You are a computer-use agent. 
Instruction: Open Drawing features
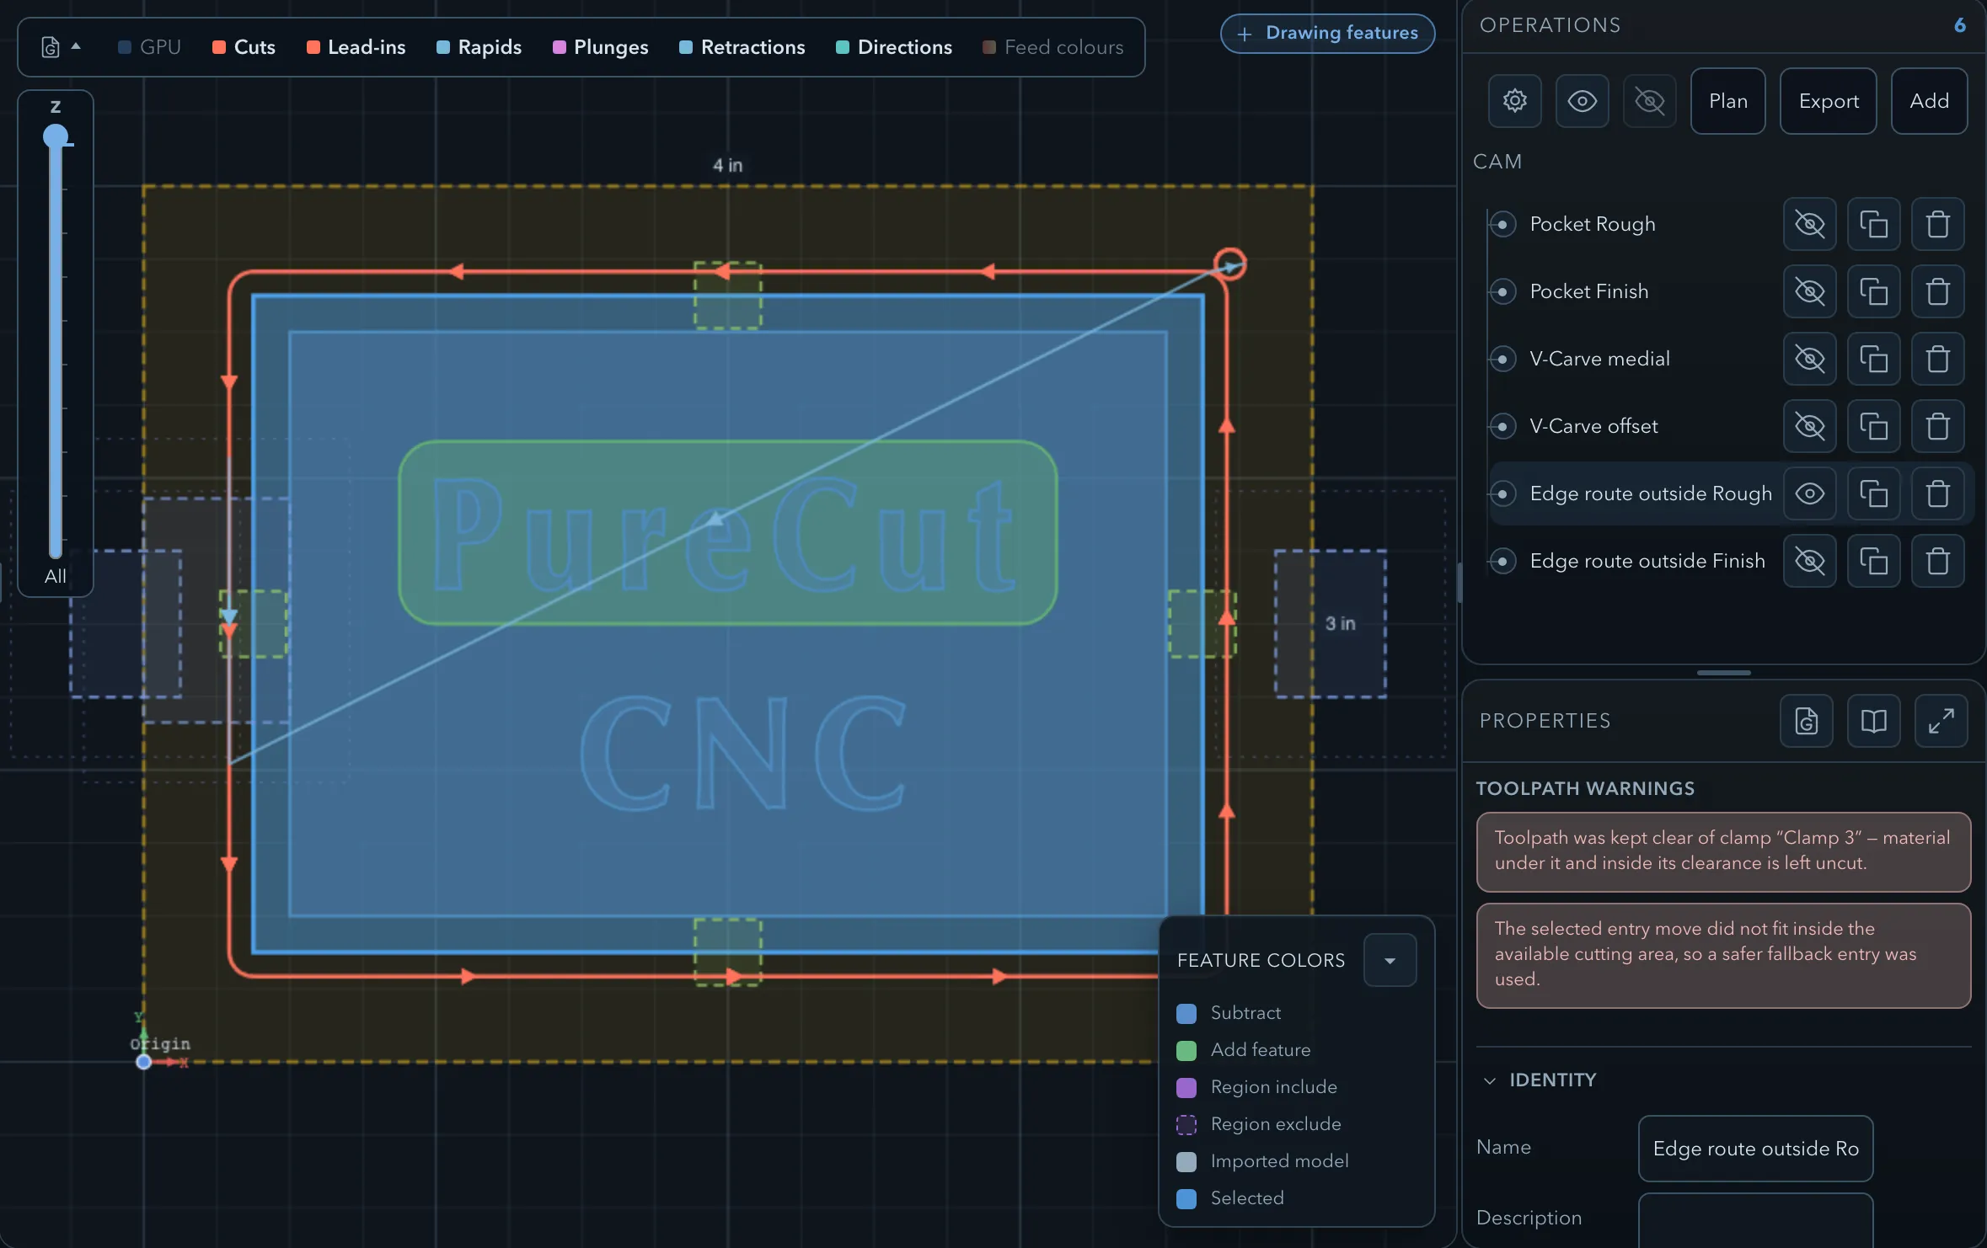click(1327, 34)
